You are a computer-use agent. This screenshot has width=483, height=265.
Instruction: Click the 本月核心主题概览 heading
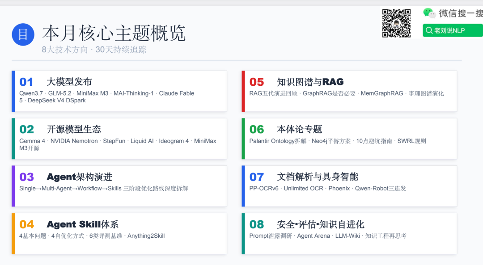(114, 33)
